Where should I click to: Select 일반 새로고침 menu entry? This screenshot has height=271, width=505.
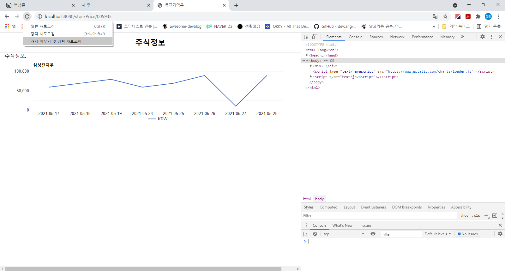pos(68,26)
